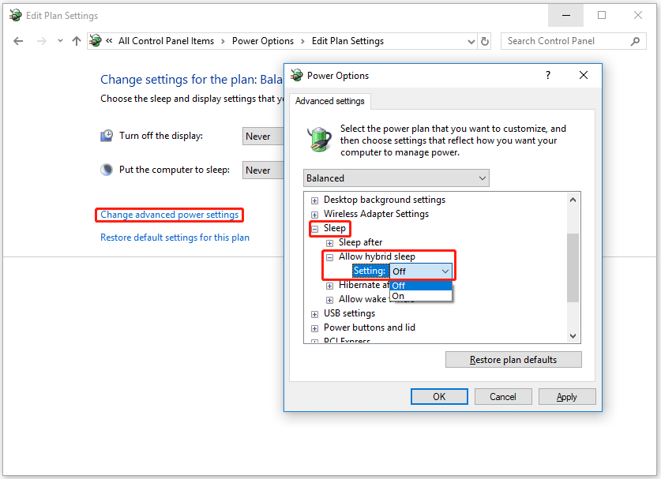Expand Wireless Adapter Settings node
Viewport: 661px width, 479px height.
tap(314, 215)
